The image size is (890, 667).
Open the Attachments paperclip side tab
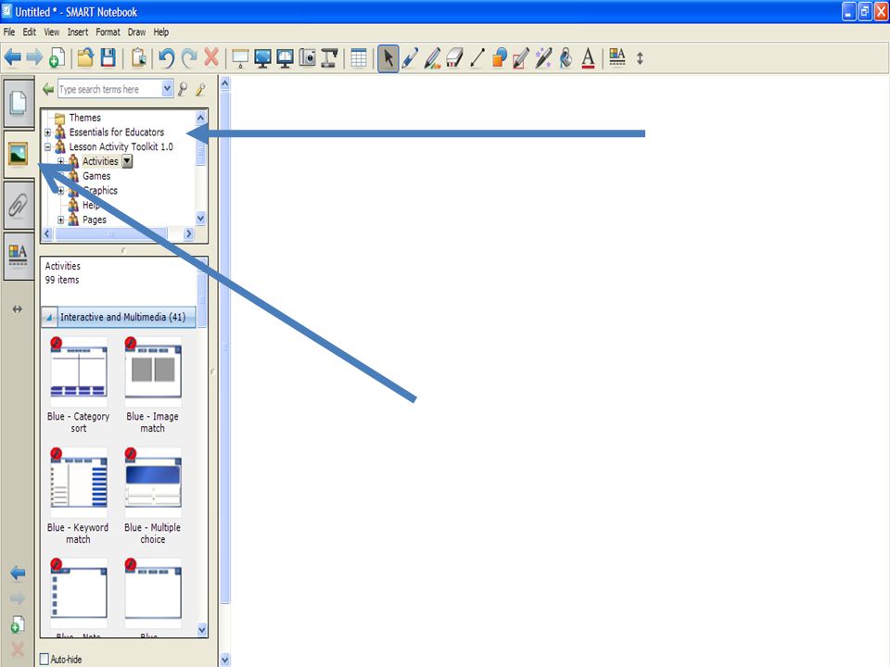coord(19,206)
